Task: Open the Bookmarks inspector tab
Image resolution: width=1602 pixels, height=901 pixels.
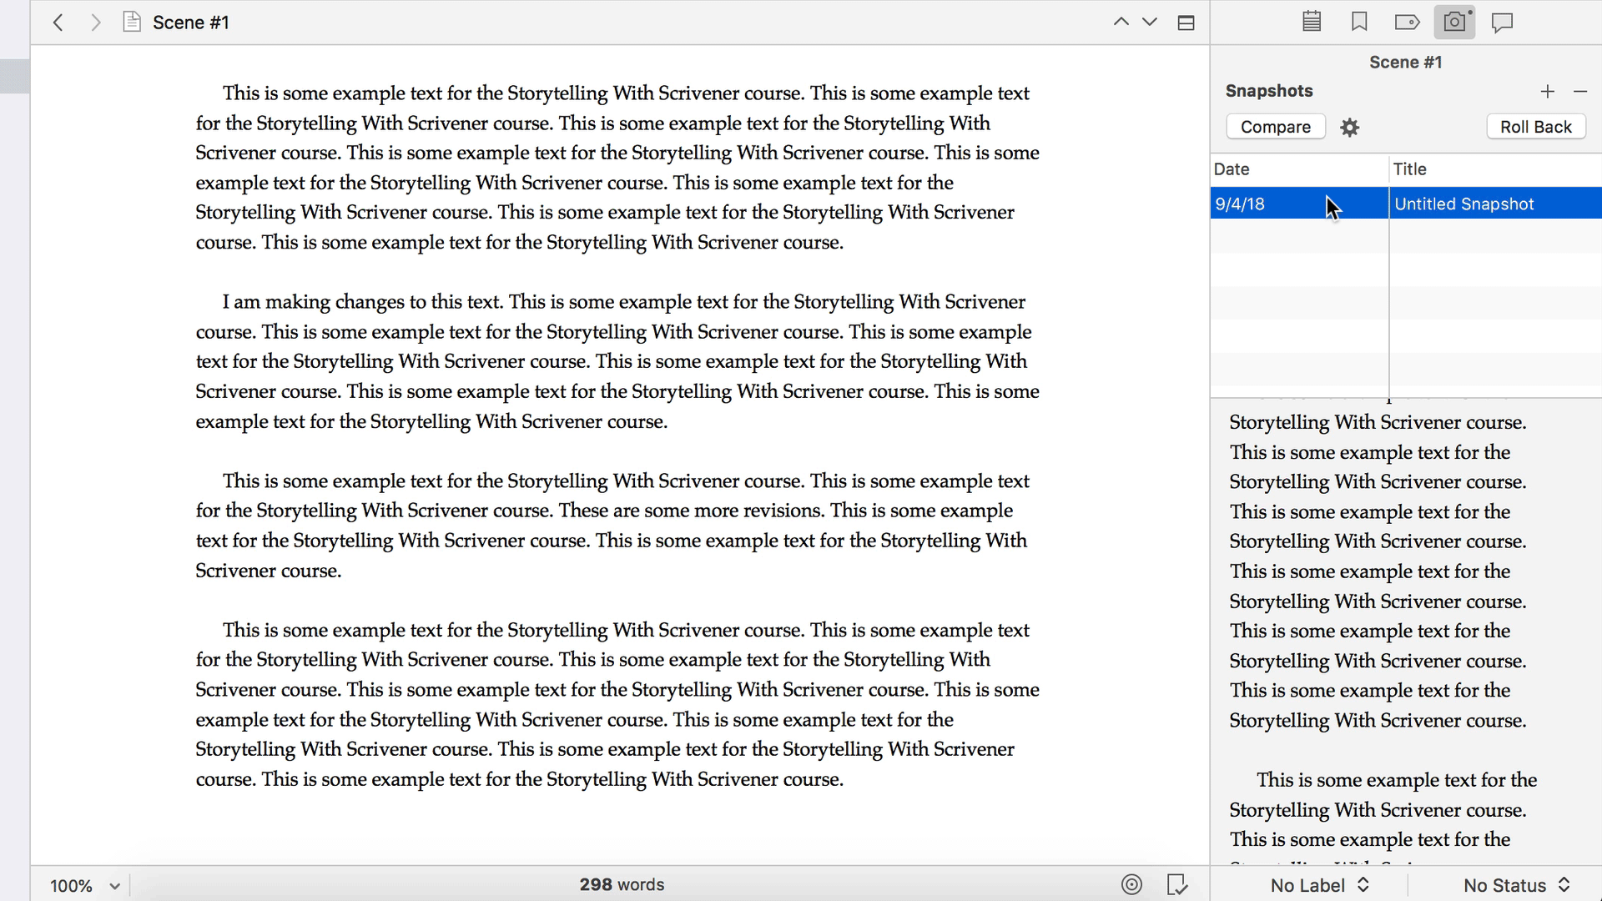Action: pos(1359,22)
